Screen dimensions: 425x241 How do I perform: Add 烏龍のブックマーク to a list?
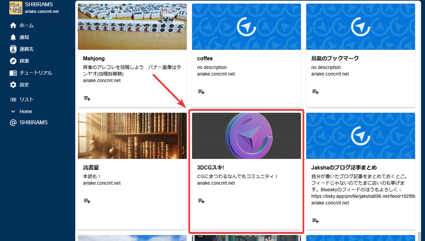click(x=315, y=92)
